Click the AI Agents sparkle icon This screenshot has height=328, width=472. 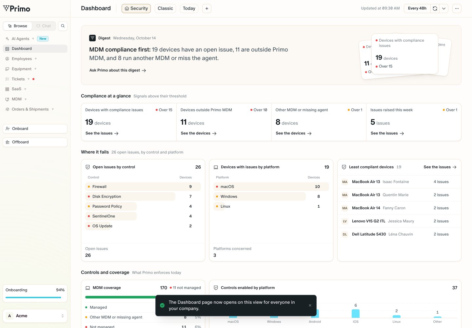tap(7, 39)
